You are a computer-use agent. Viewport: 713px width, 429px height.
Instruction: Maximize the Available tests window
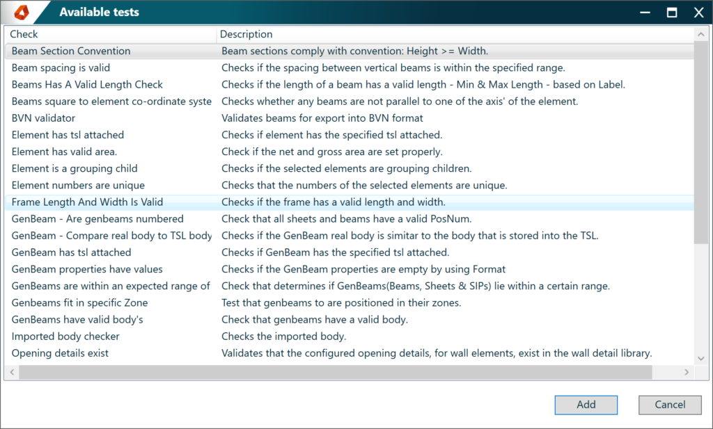coord(672,13)
